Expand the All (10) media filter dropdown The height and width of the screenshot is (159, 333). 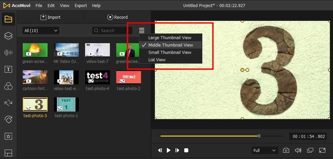point(41,30)
